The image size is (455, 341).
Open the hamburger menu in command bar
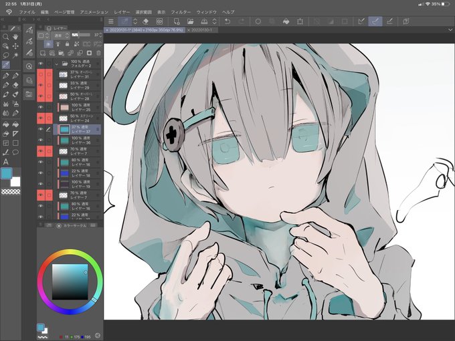coord(110,21)
